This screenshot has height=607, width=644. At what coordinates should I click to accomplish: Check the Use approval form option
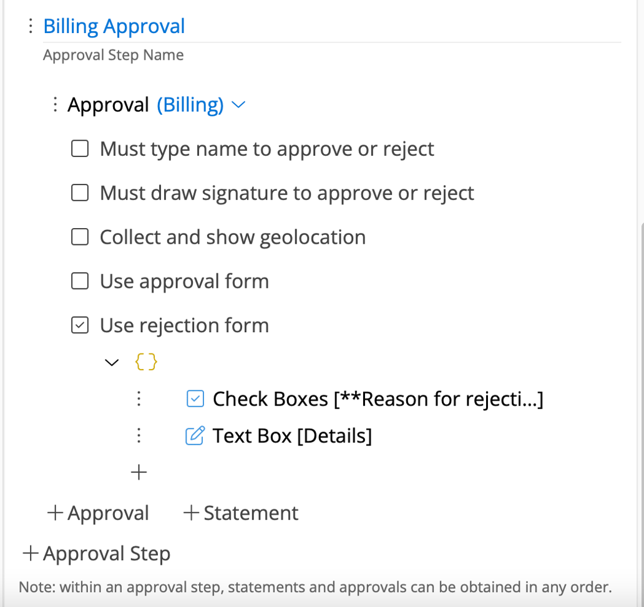[79, 281]
